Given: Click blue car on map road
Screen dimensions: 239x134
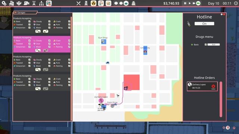Looking at the screenshot, I should click(108, 63).
